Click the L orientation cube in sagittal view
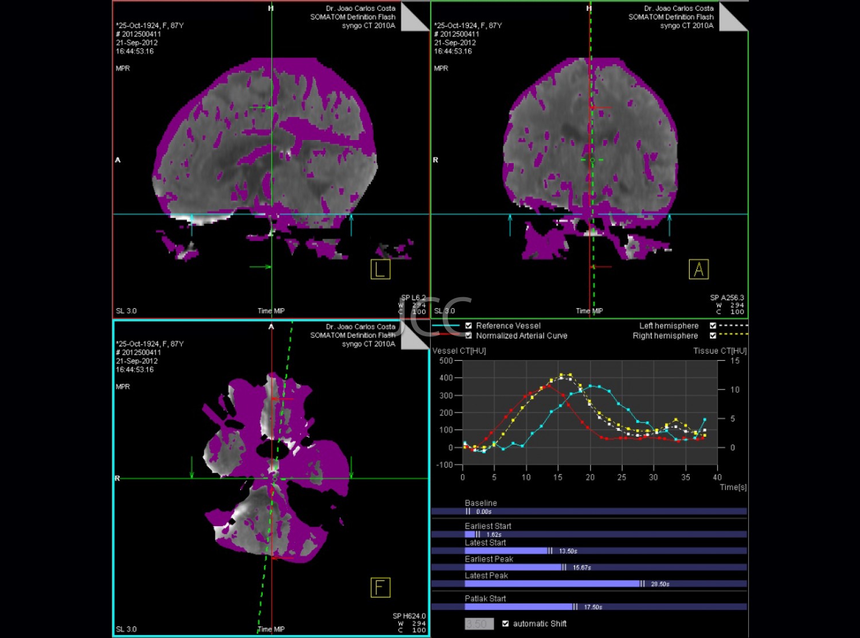 (381, 269)
